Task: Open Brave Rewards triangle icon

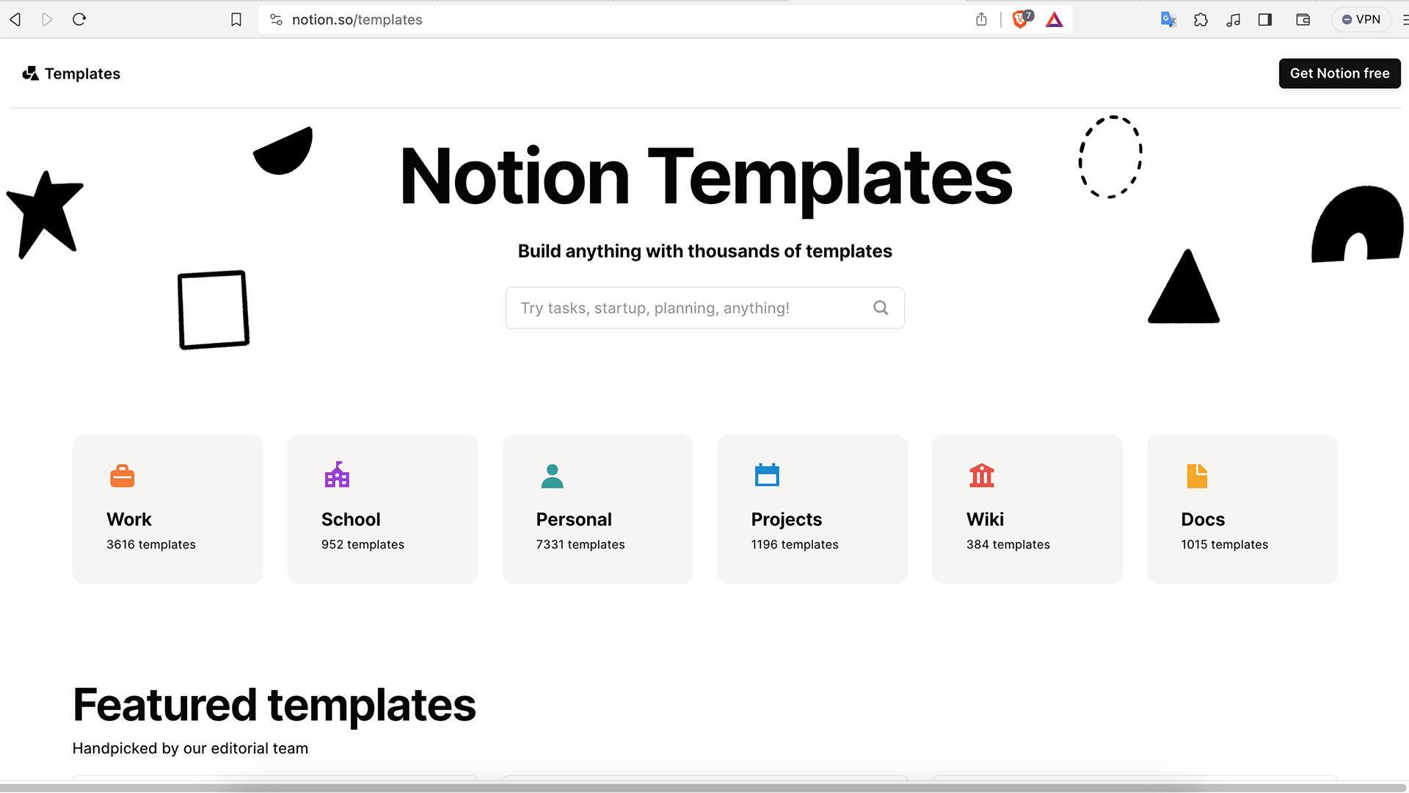Action: 1054,20
